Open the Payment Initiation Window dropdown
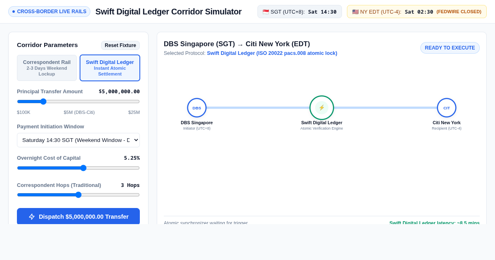 pos(78,140)
